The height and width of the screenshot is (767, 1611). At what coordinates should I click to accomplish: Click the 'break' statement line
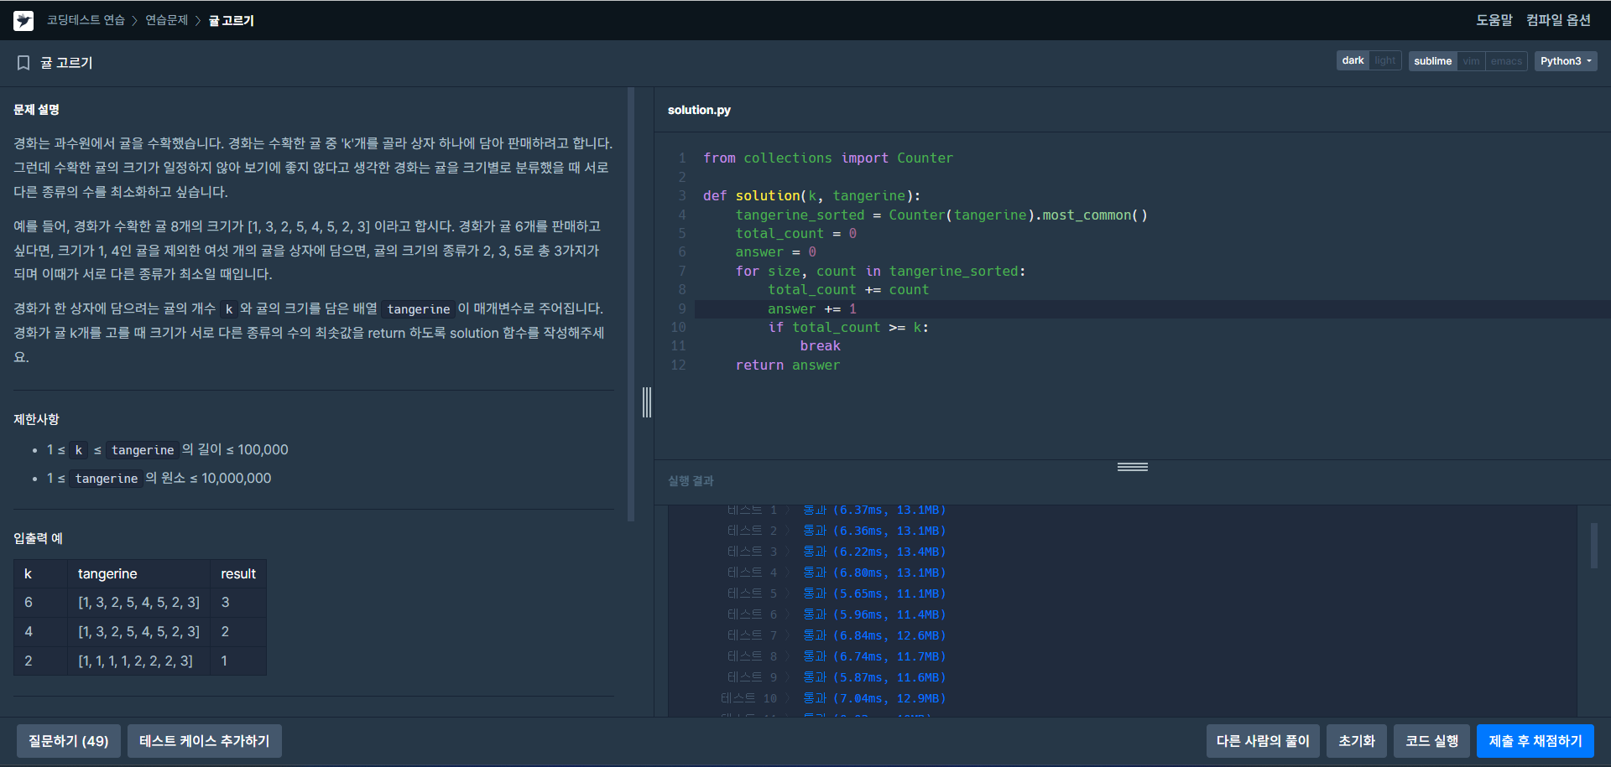click(x=820, y=346)
